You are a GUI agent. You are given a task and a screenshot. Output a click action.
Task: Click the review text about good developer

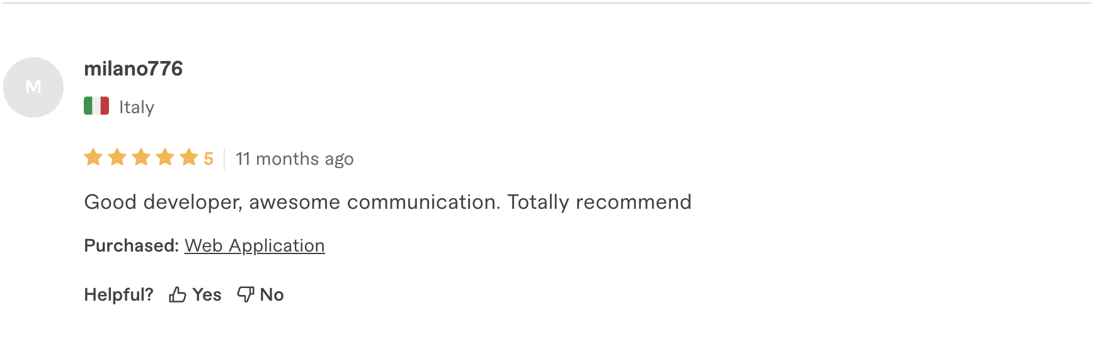click(387, 202)
